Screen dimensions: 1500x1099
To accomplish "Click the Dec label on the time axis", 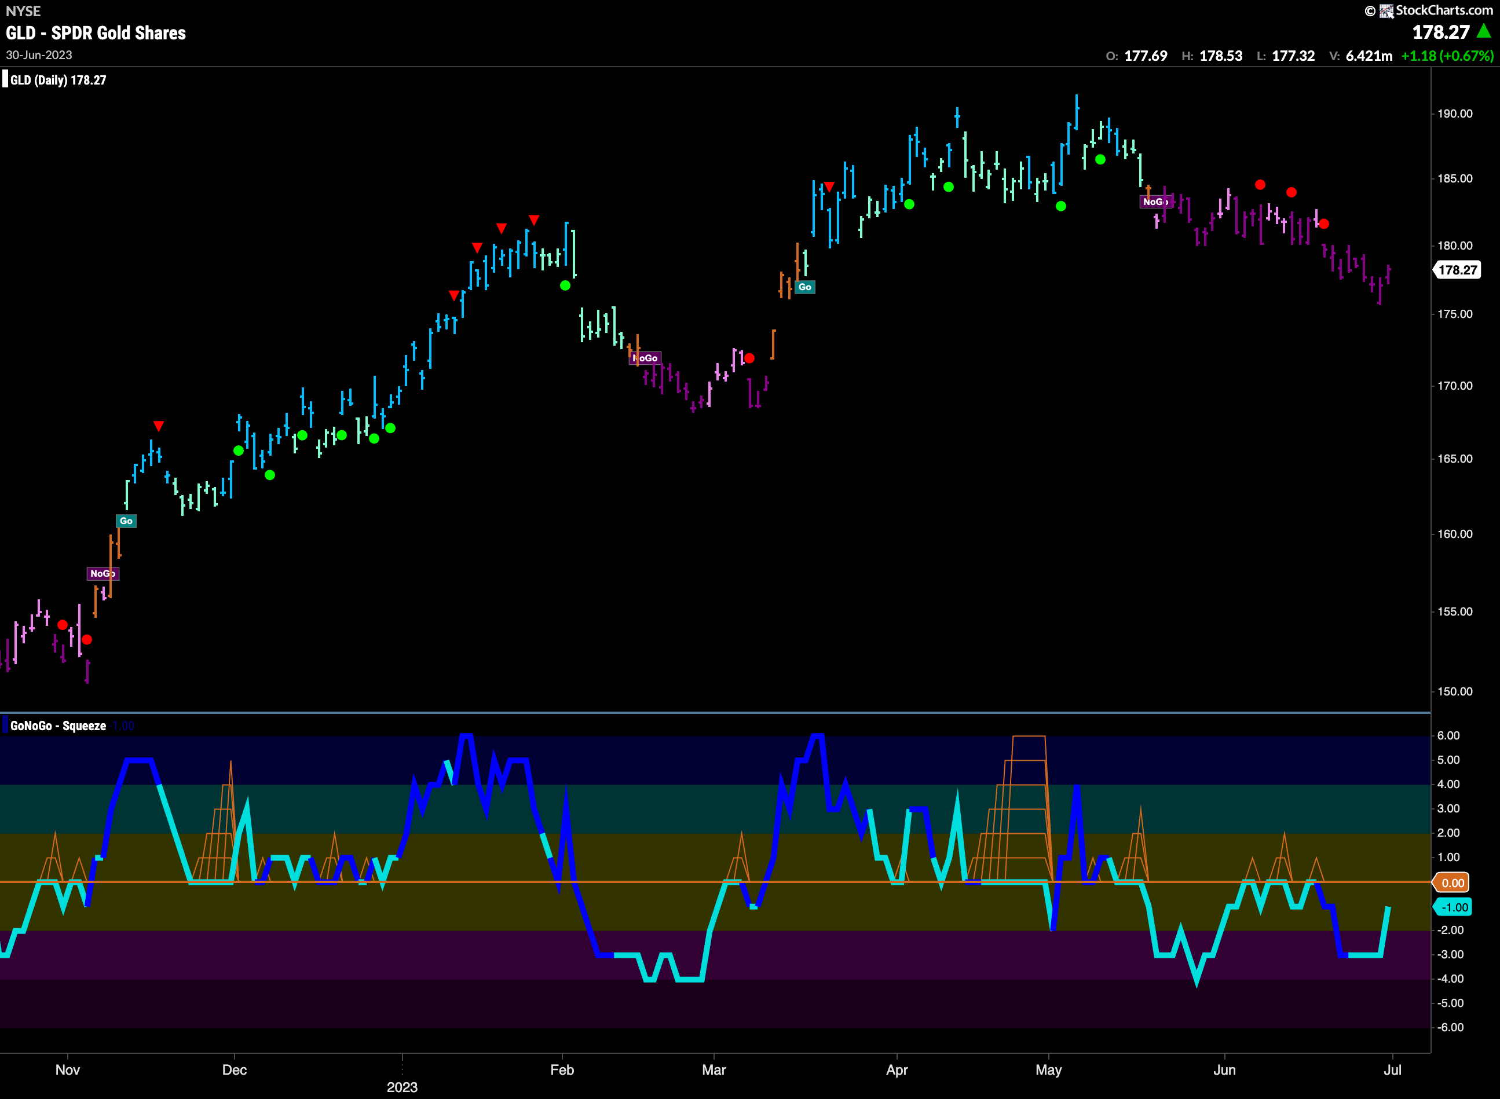I will pos(234,1069).
